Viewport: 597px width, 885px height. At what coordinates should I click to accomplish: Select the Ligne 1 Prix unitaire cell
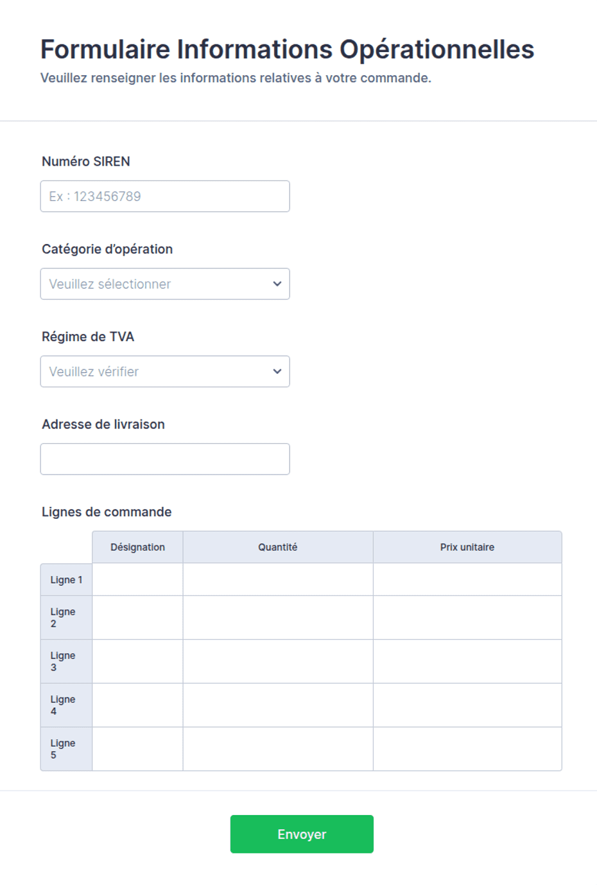[x=467, y=579]
